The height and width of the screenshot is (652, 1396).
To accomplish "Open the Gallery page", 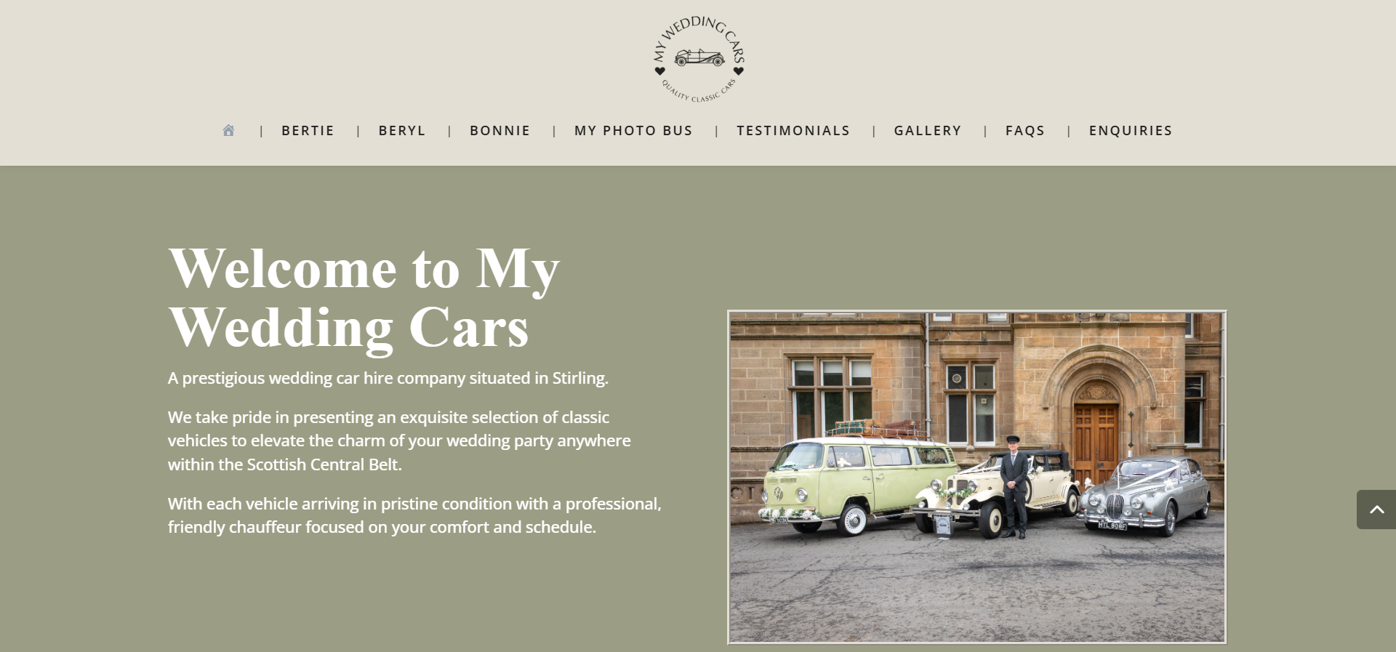I will click(x=928, y=131).
